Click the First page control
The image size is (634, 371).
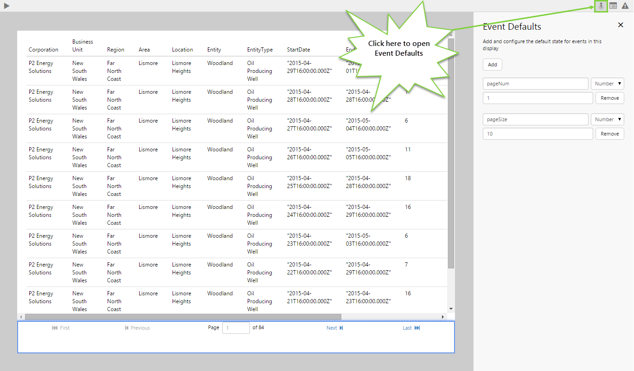tap(61, 328)
